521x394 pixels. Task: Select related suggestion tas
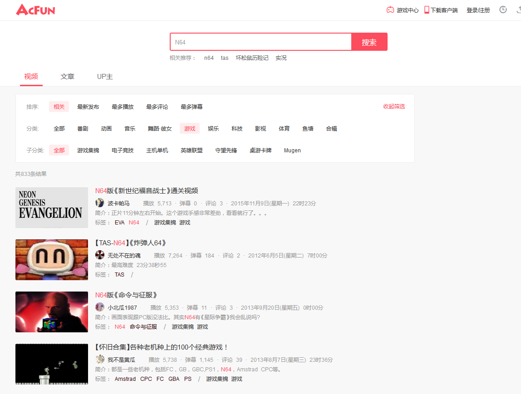point(225,58)
